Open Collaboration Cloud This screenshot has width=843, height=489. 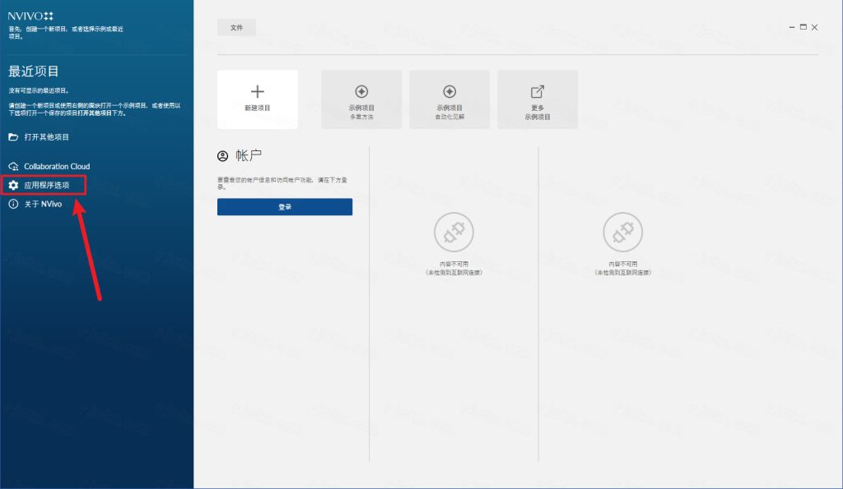(x=57, y=166)
